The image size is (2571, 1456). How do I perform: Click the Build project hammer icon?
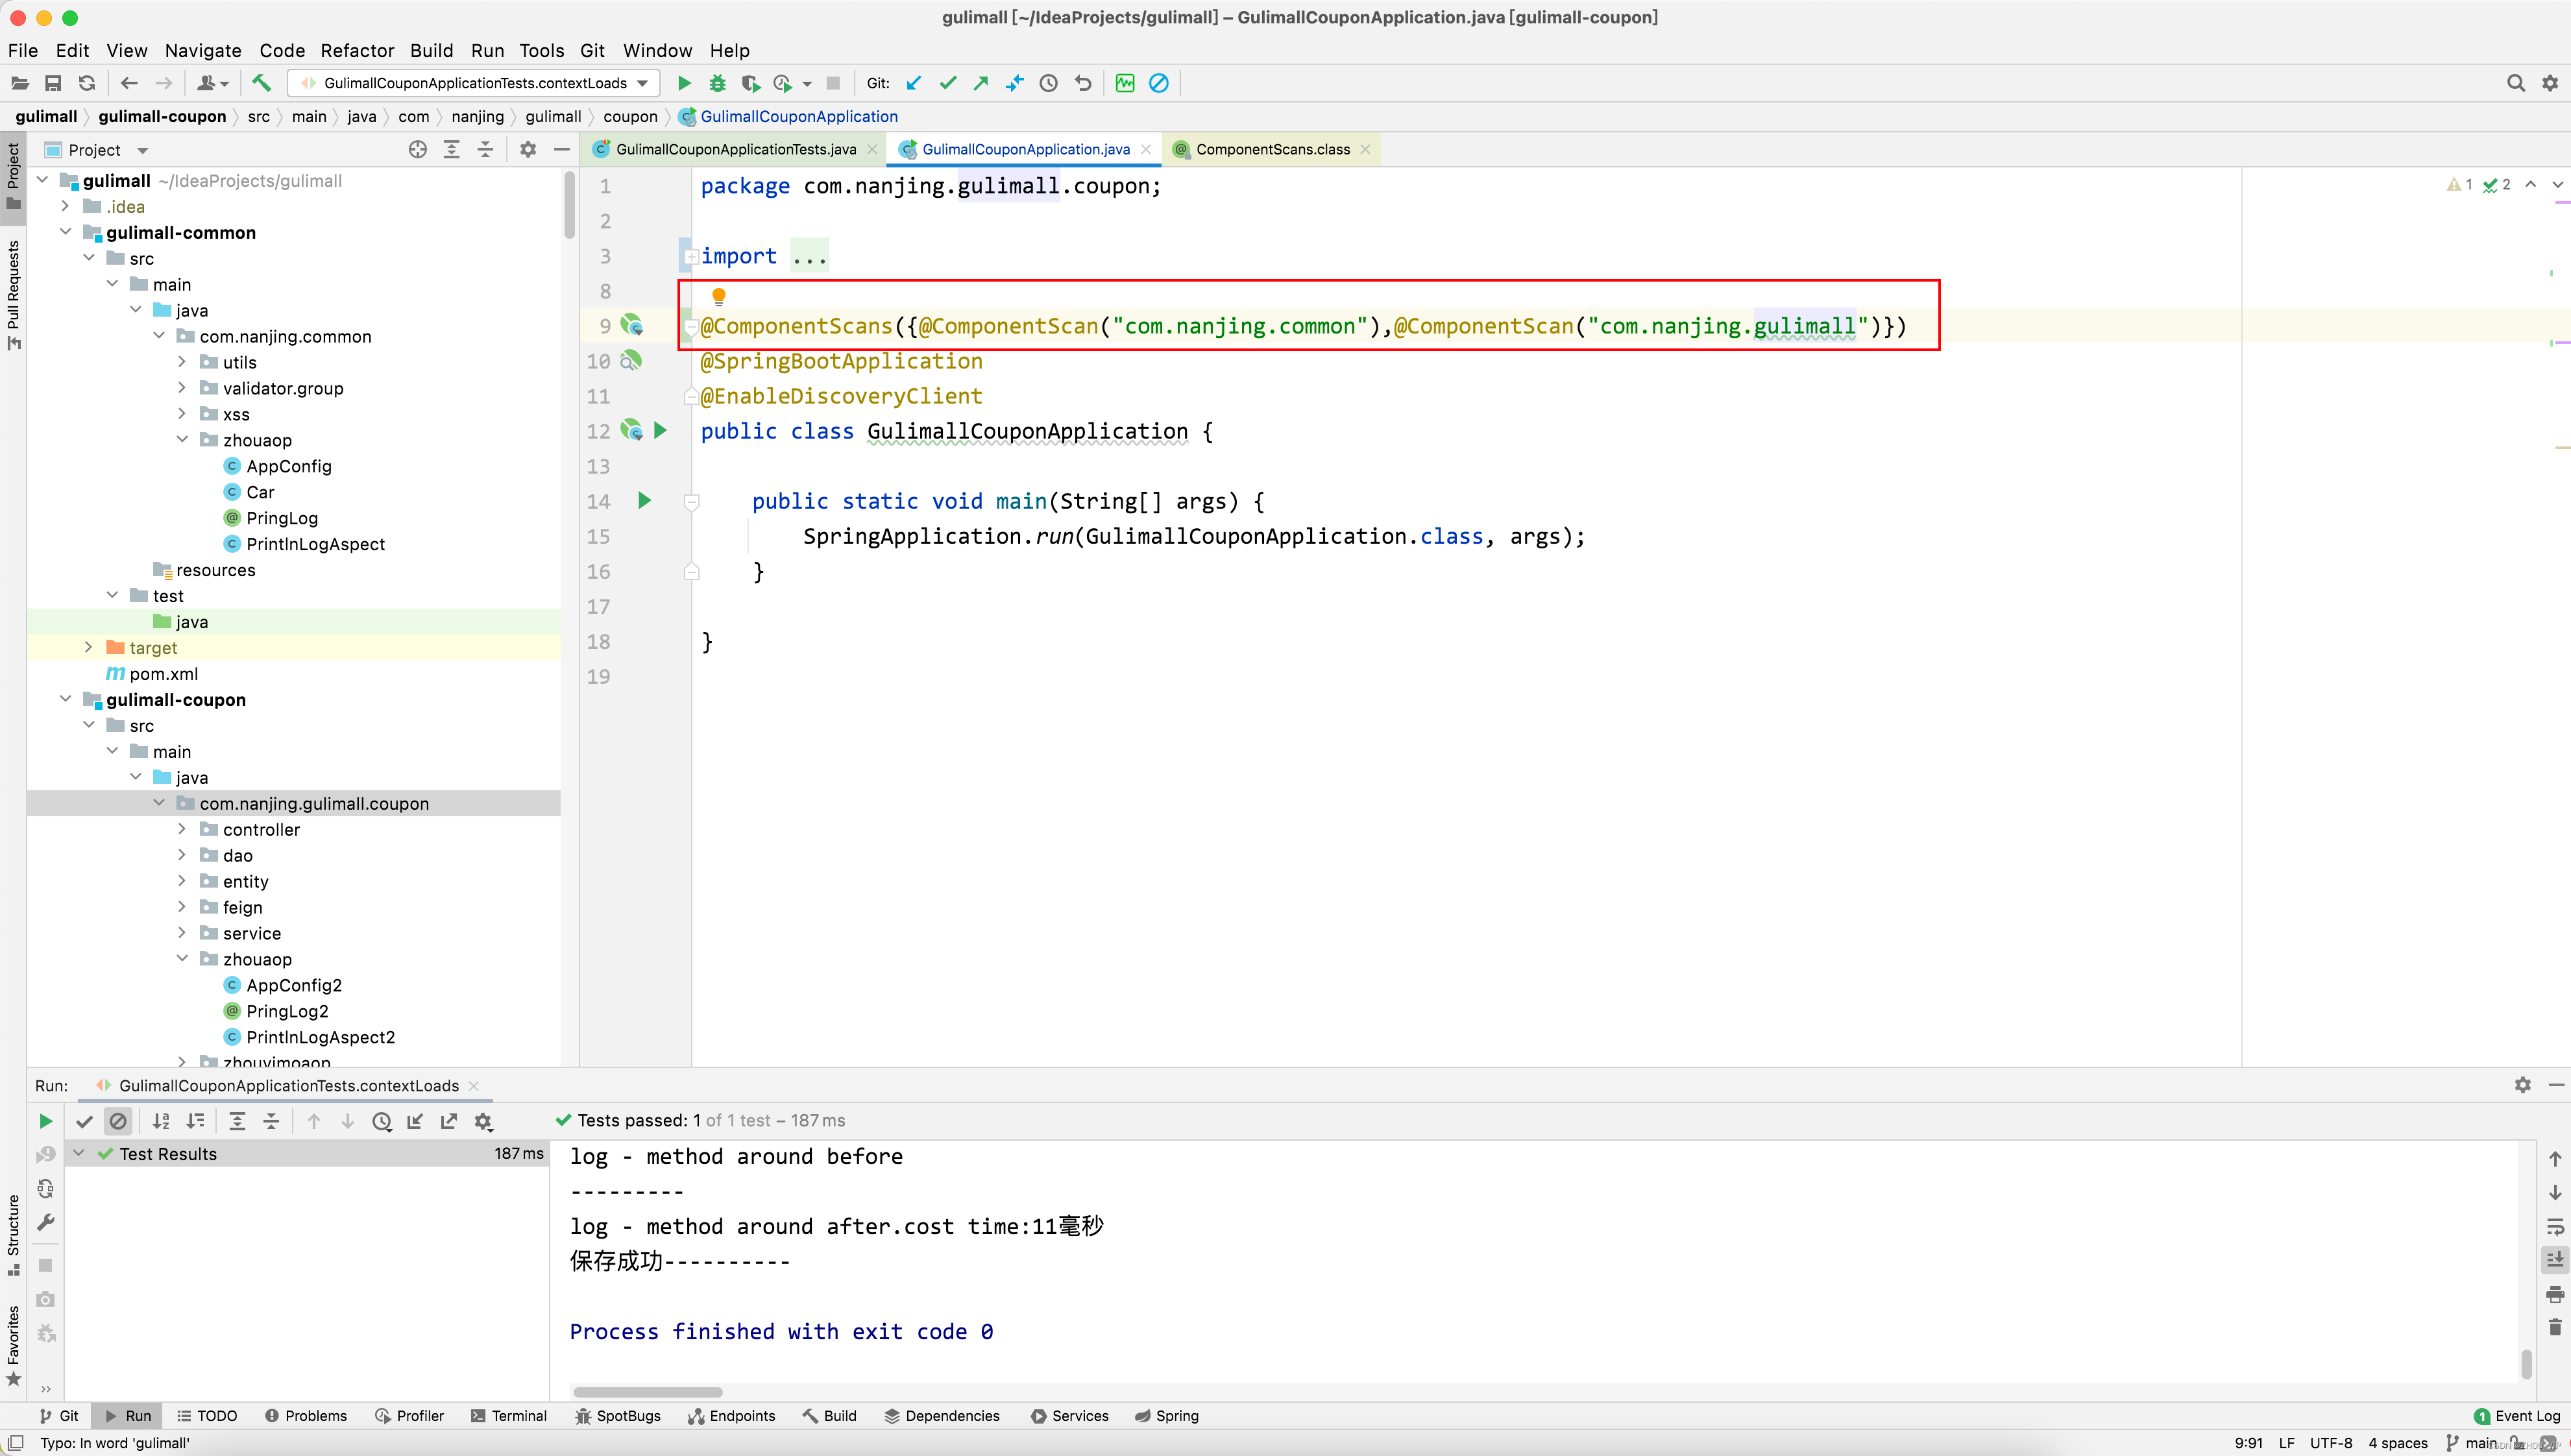(x=261, y=83)
